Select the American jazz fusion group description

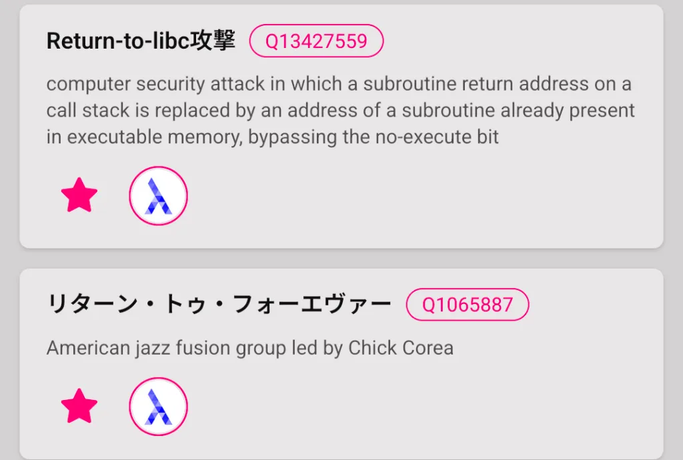click(x=249, y=348)
